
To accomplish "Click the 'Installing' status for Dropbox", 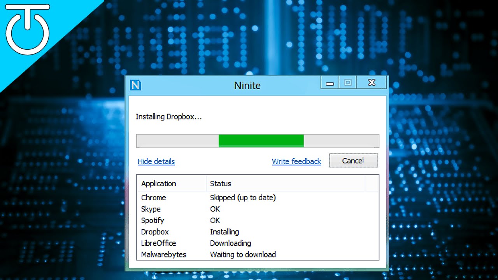I will (x=224, y=232).
